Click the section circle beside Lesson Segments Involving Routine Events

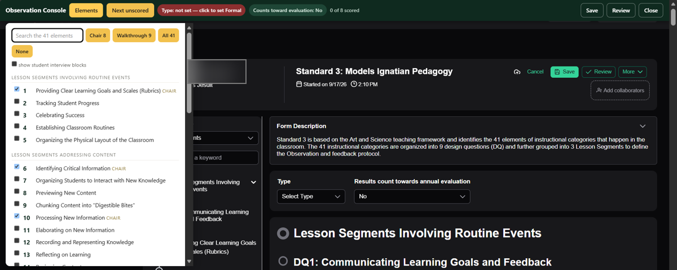coord(283,233)
